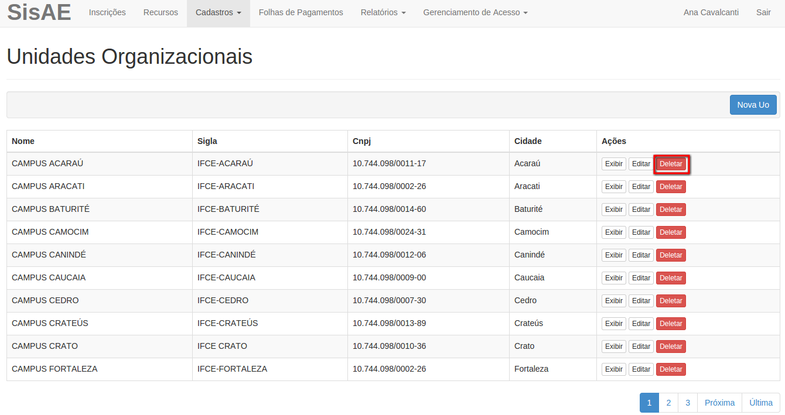Delete the CAMPUS CEDRO row

coord(671,301)
